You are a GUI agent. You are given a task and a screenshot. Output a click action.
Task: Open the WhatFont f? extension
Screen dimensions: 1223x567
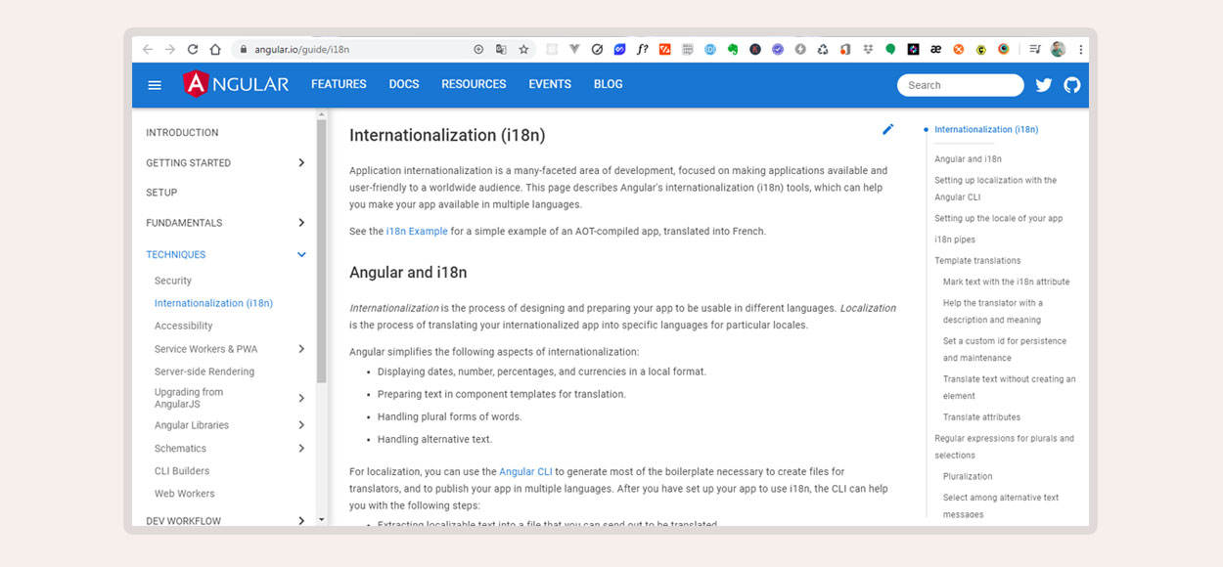click(x=643, y=49)
